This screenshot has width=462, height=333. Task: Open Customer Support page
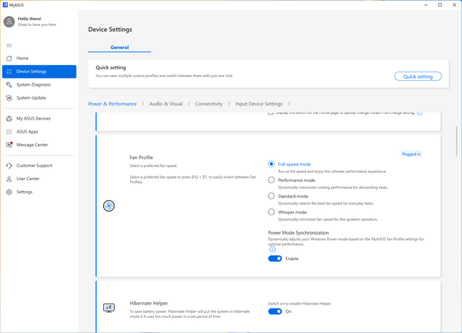tap(39, 166)
